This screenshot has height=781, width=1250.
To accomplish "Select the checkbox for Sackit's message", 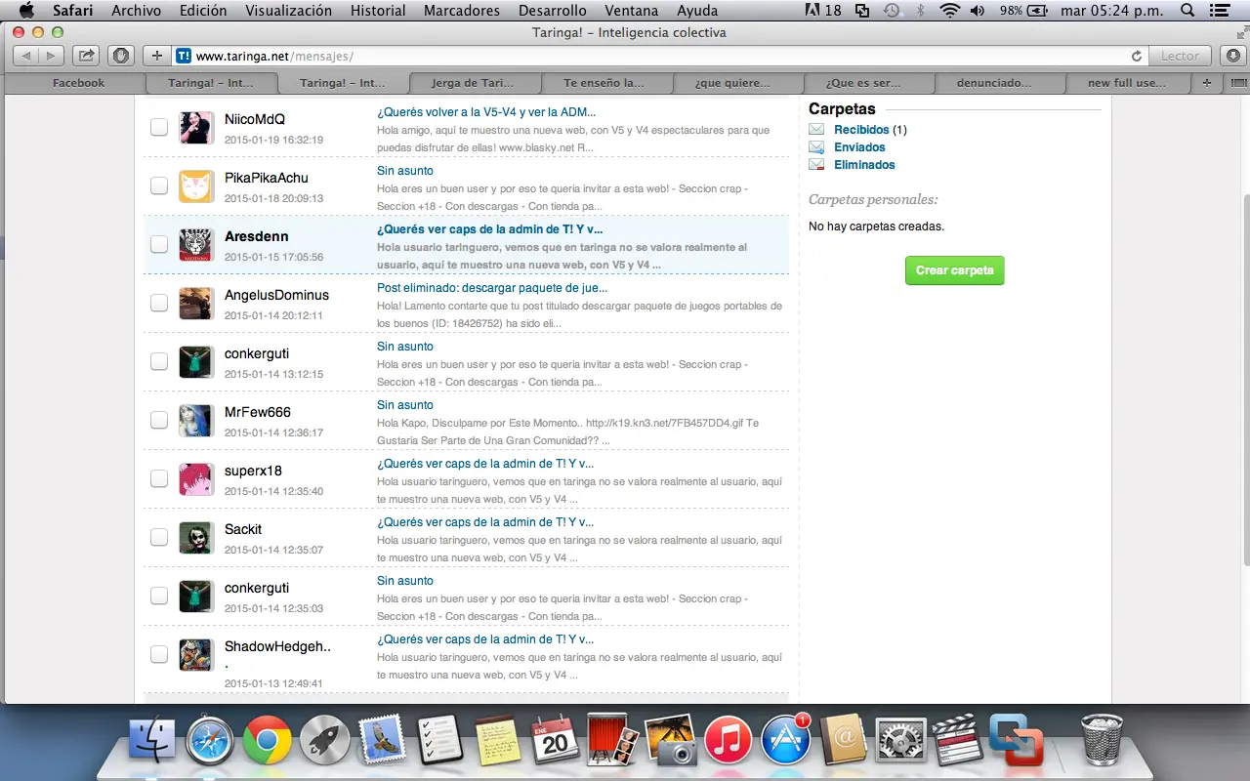I will click(159, 537).
